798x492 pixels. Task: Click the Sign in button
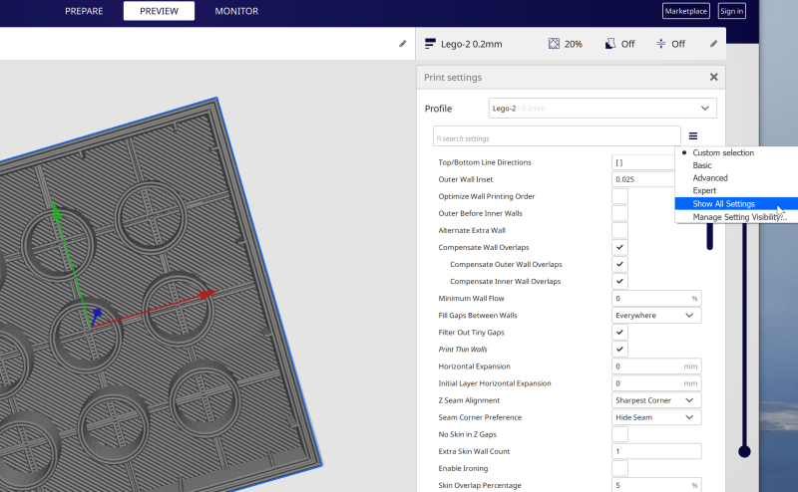pyautogui.click(x=732, y=11)
